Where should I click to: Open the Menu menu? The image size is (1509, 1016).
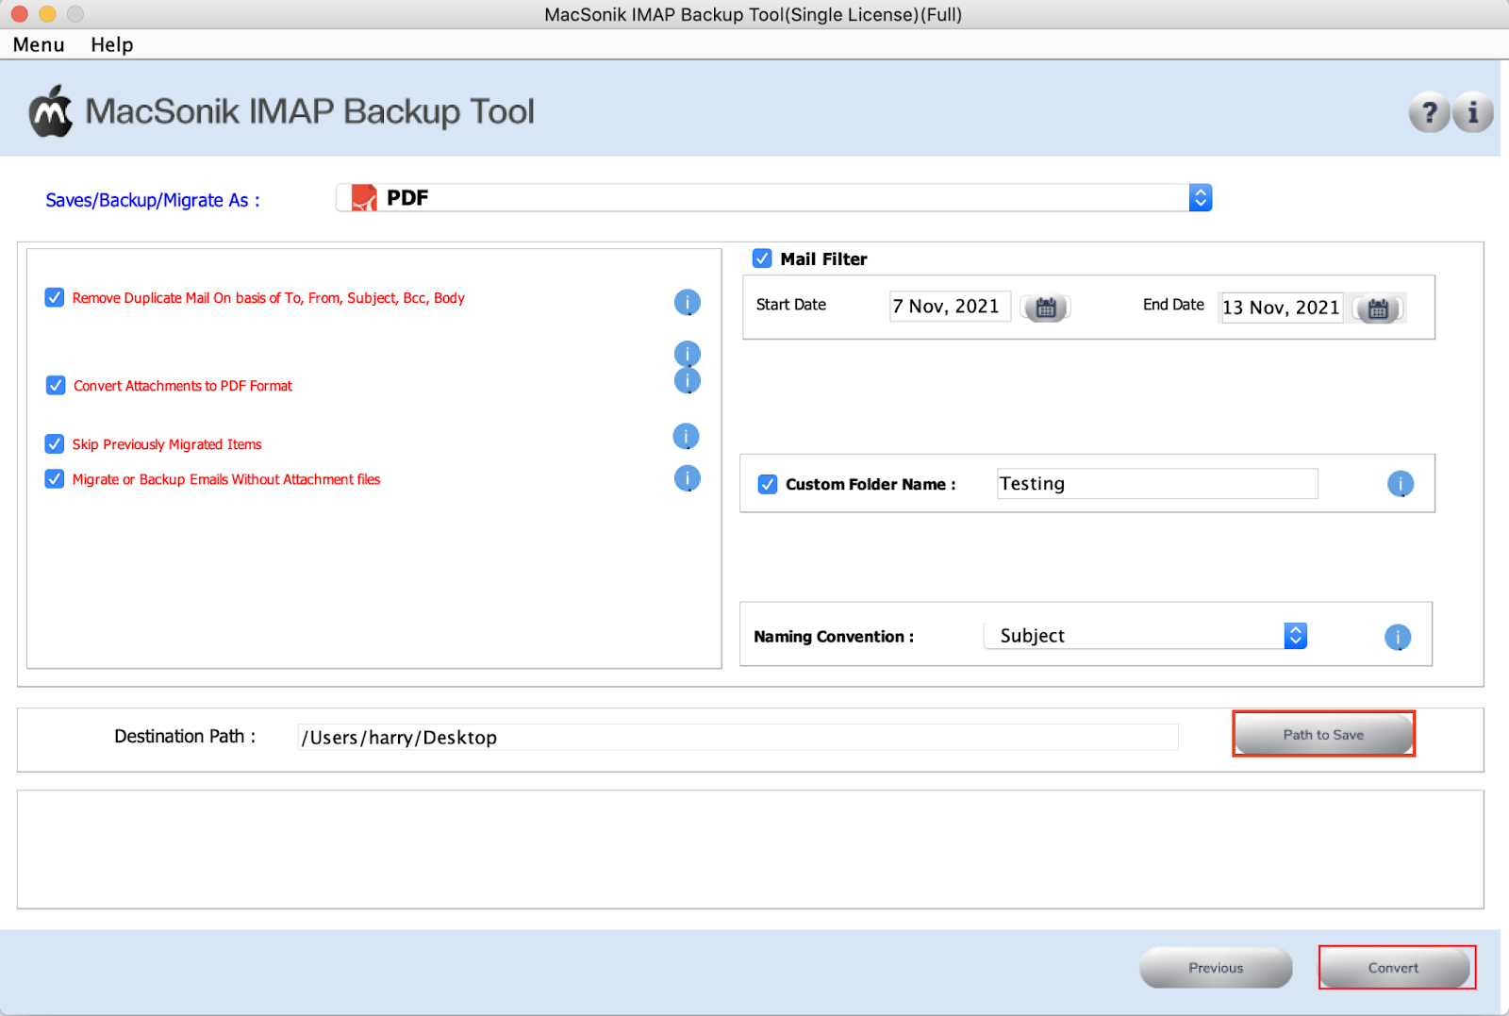point(39,44)
